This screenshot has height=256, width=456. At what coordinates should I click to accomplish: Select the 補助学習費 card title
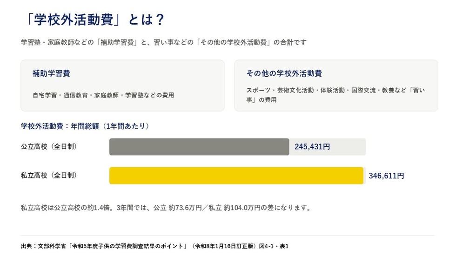51,73
